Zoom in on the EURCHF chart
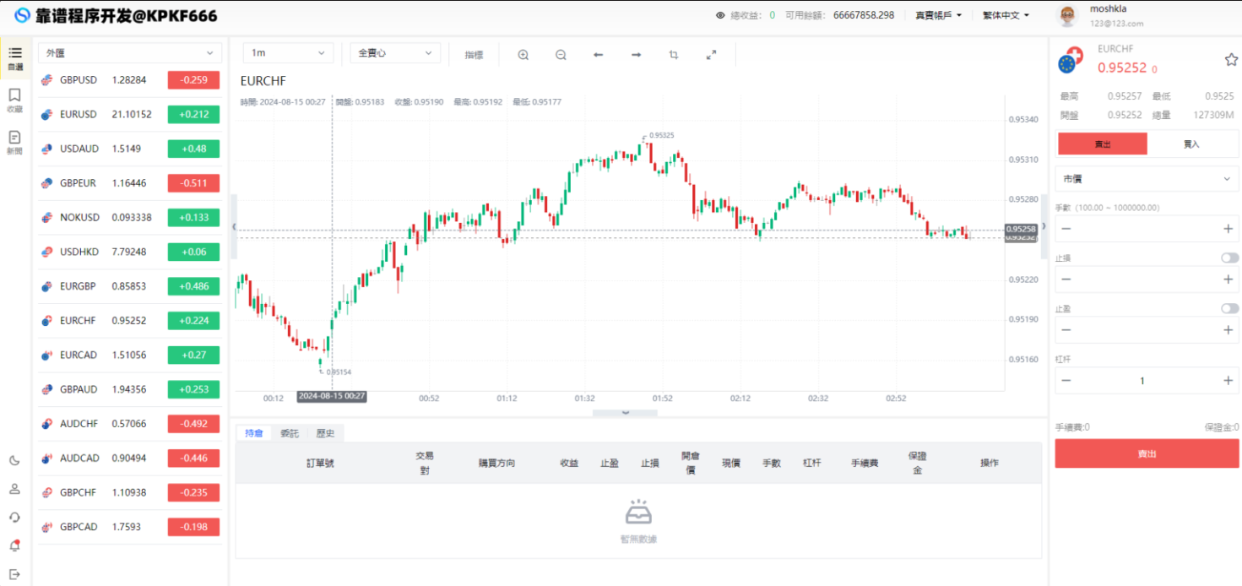Image resolution: width=1242 pixels, height=586 pixels. pos(523,55)
